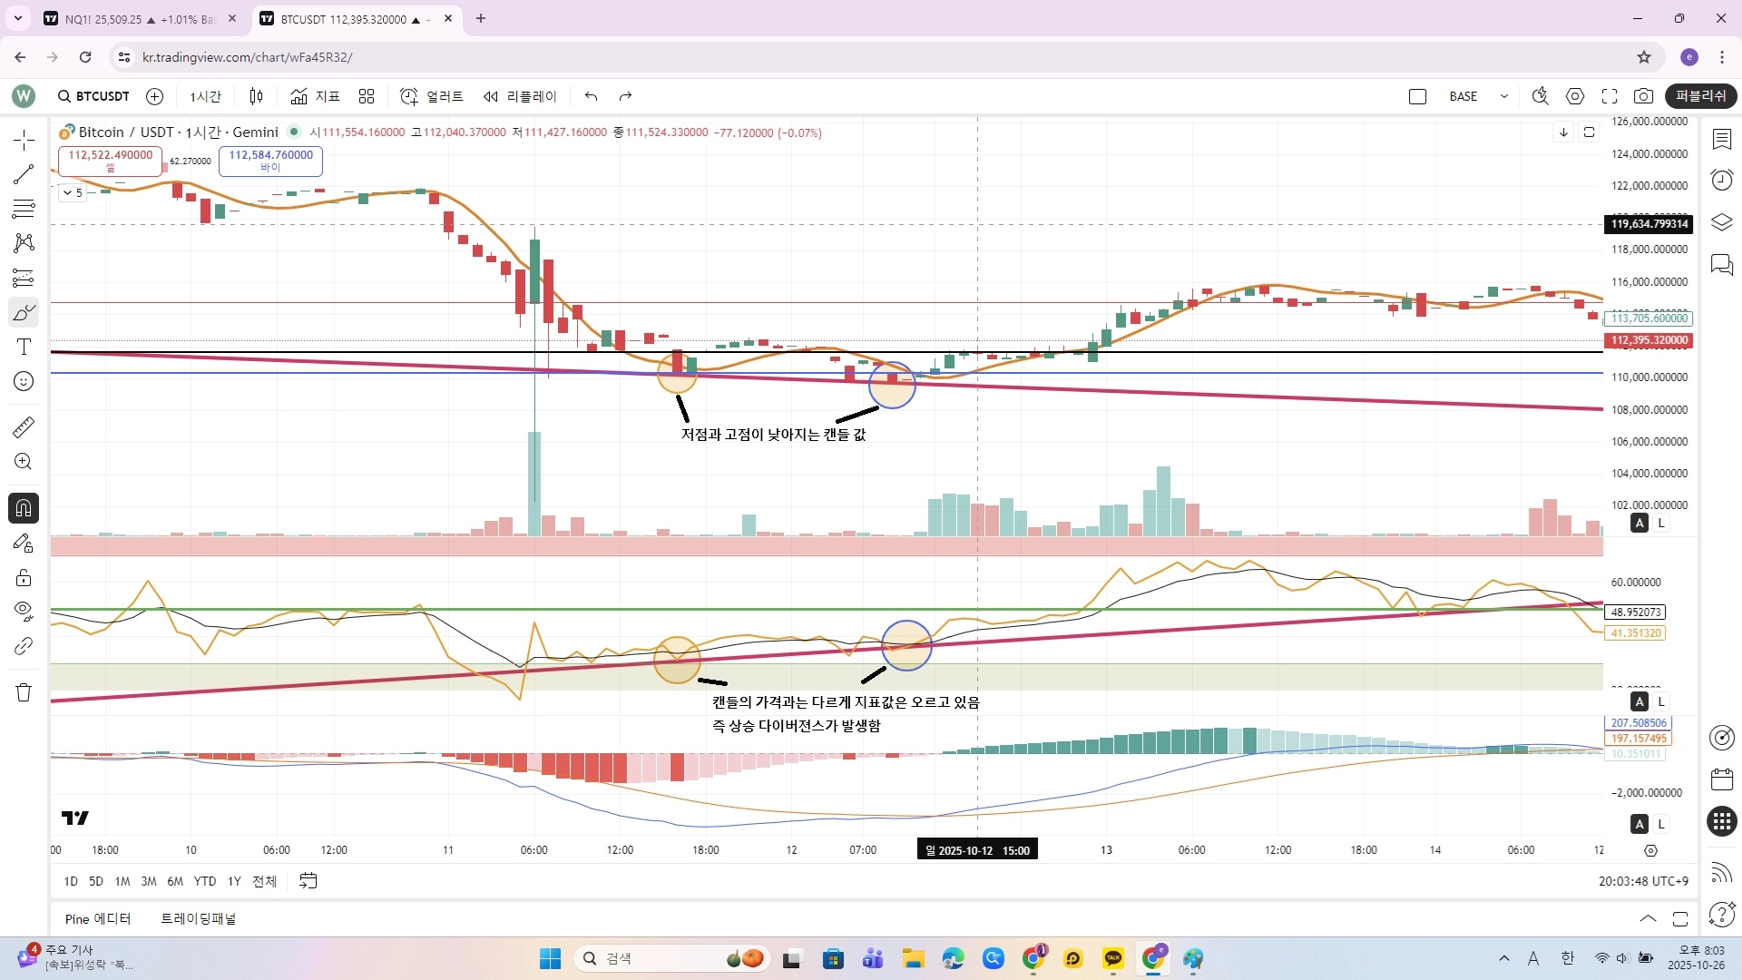Click the trash icon to remove drawings

click(24, 692)
